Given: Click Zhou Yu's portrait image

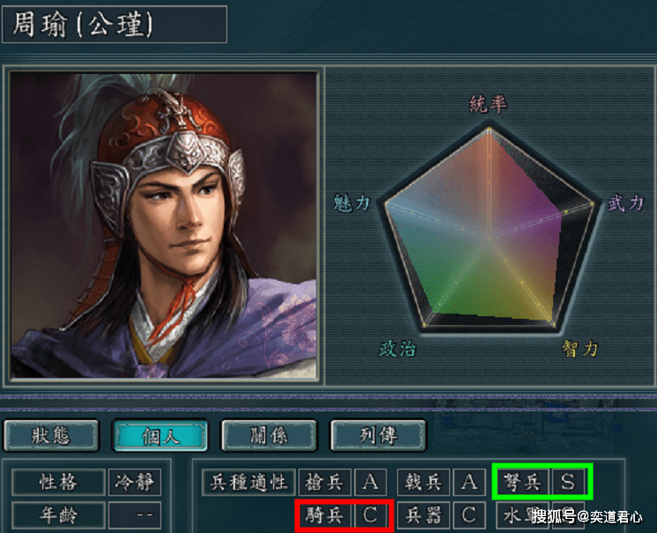Looking at the screenshot, I should click(164, 226).
